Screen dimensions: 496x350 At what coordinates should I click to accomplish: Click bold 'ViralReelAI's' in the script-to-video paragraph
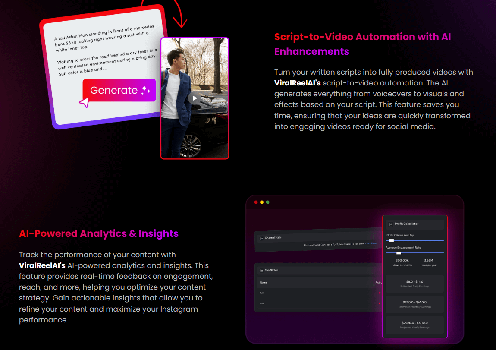[x=297, y=83]
